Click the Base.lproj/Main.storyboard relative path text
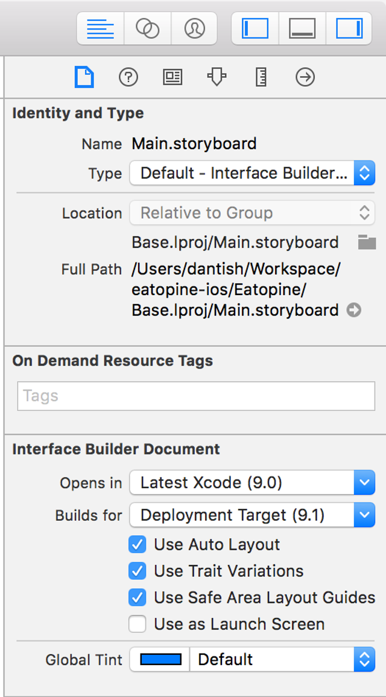Image resolution: width=386 pixels, height=697 pixels. pos(235,243)
